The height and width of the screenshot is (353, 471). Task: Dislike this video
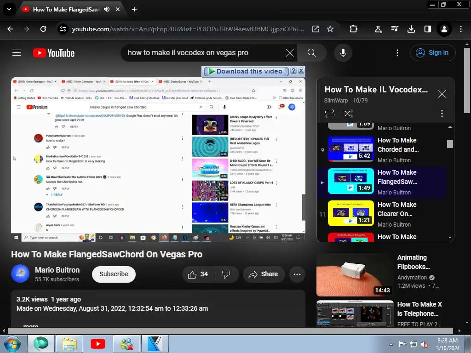pos(225,274)
